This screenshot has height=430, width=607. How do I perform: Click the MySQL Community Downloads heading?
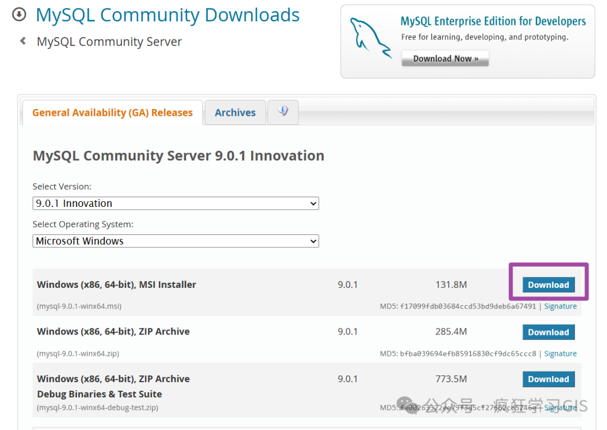tap(167, 15)
